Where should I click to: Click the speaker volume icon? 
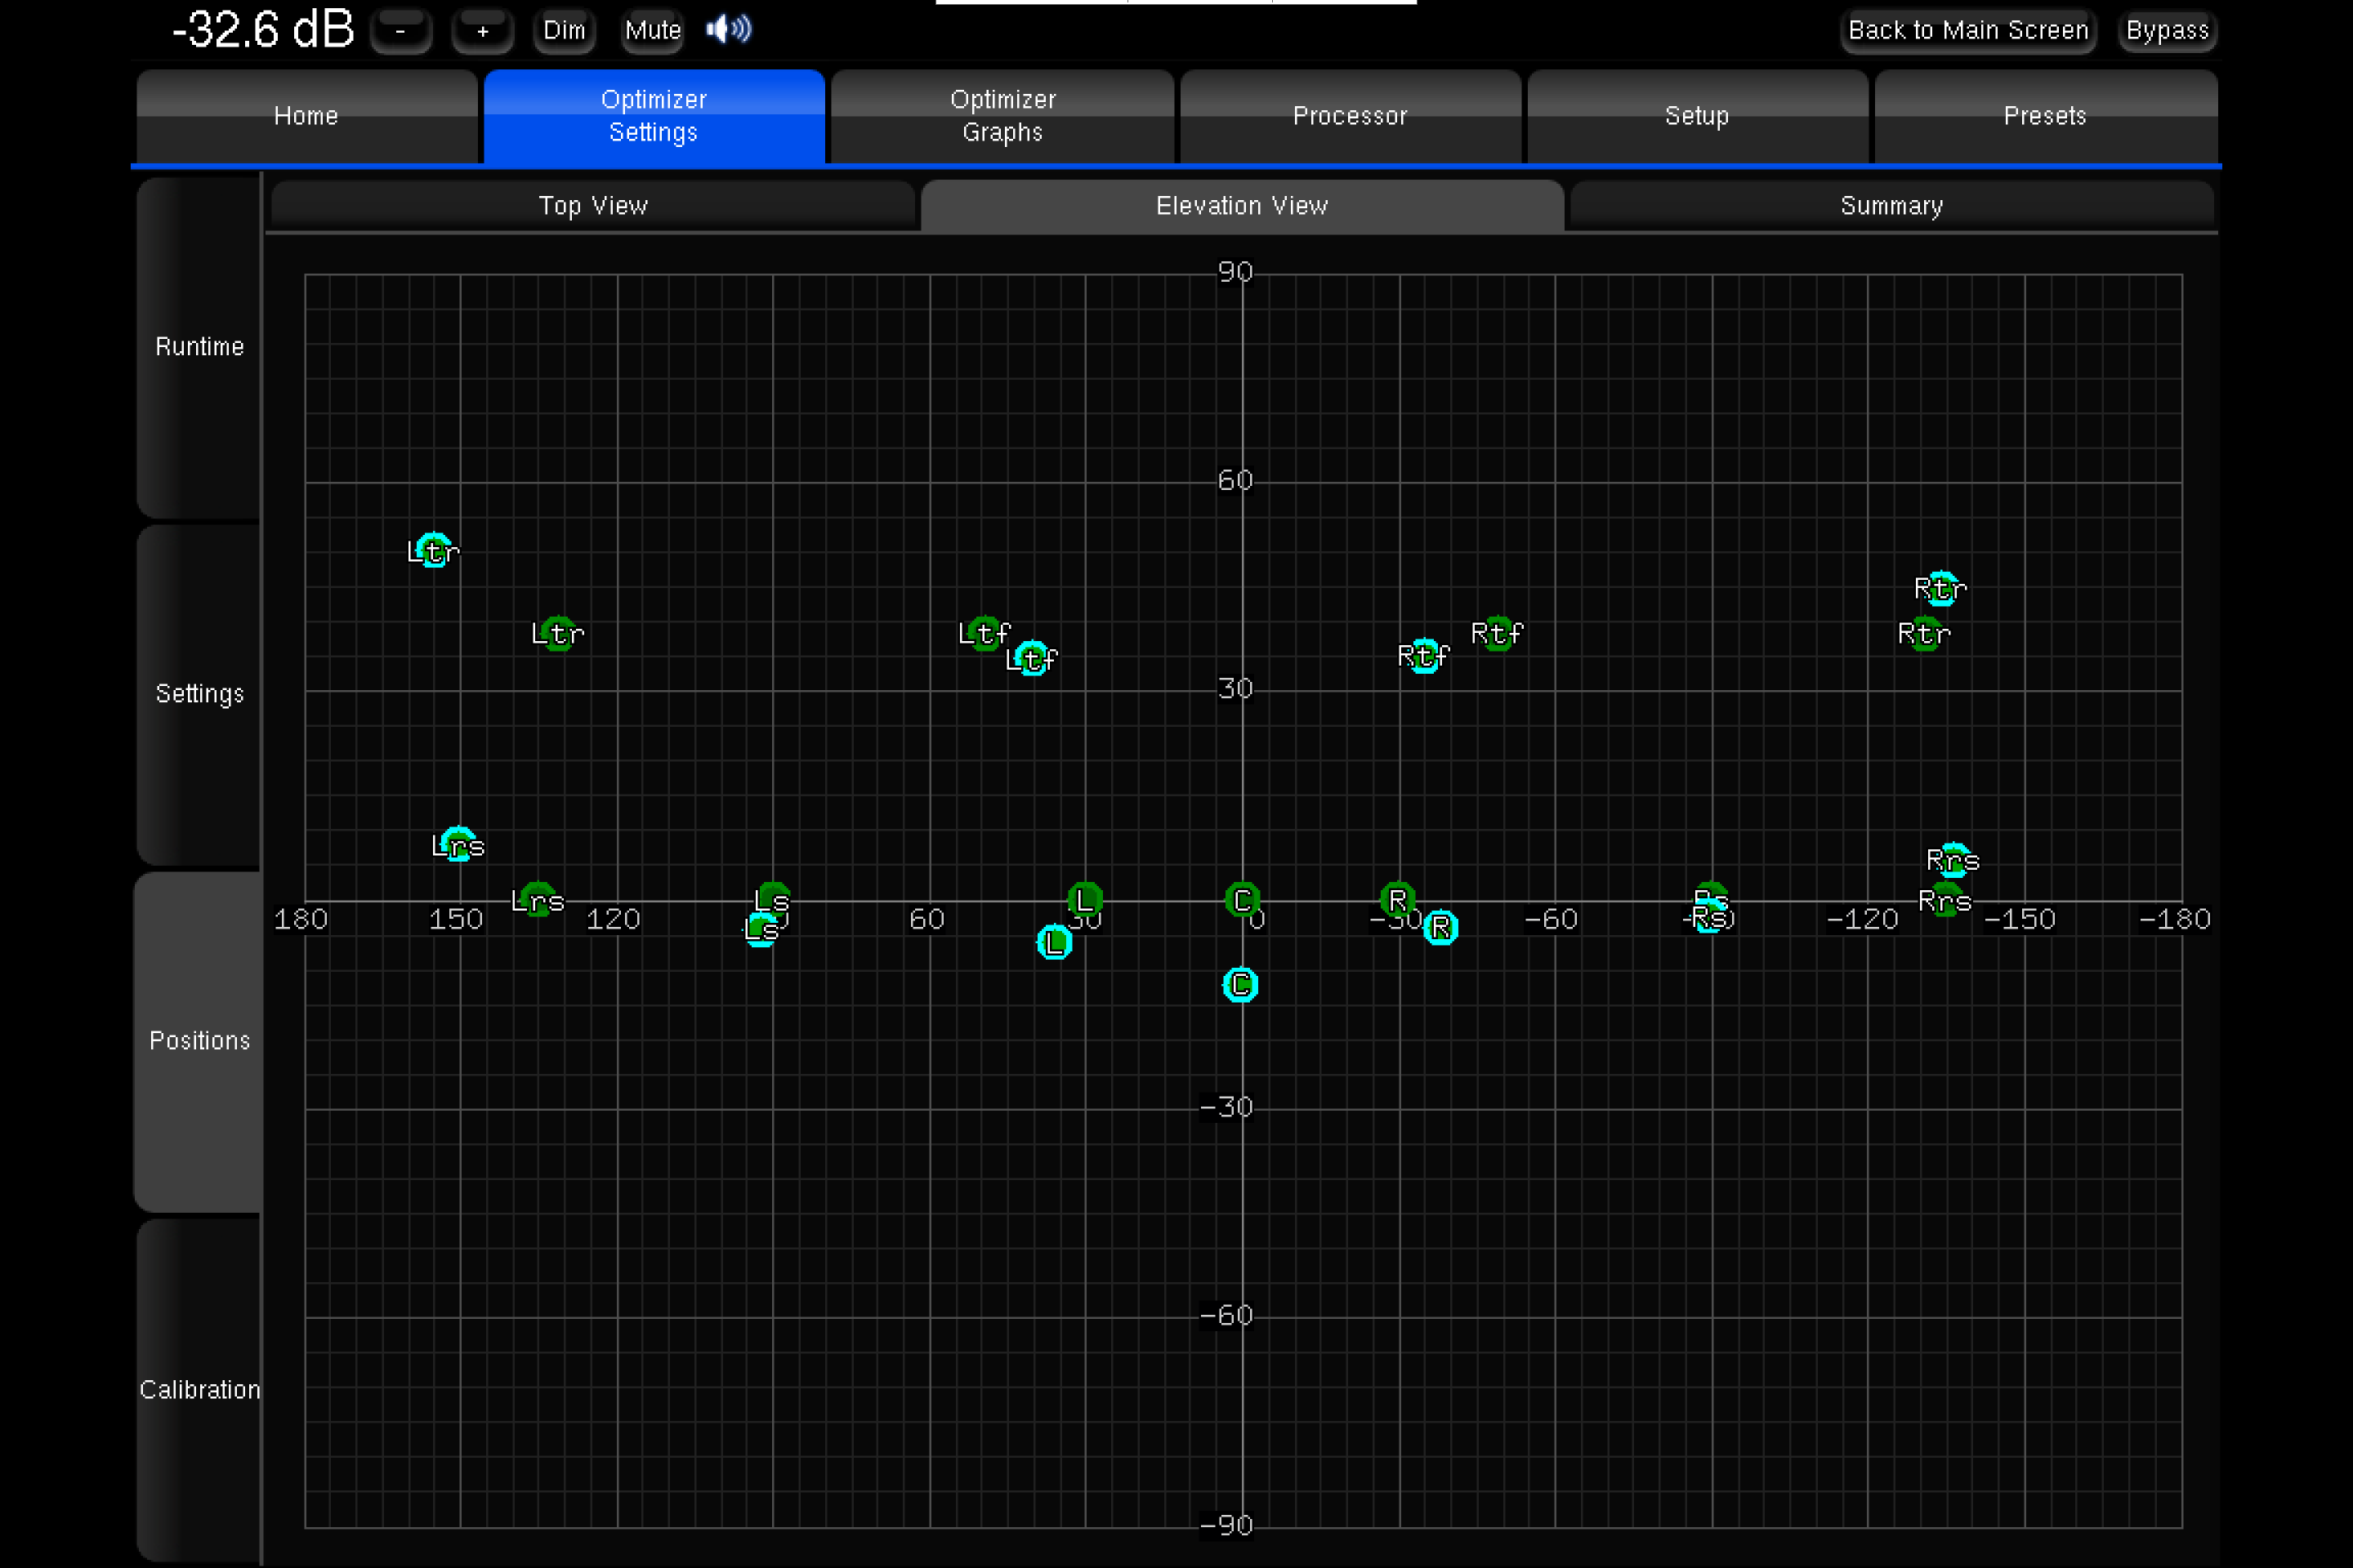click(728, 30)
